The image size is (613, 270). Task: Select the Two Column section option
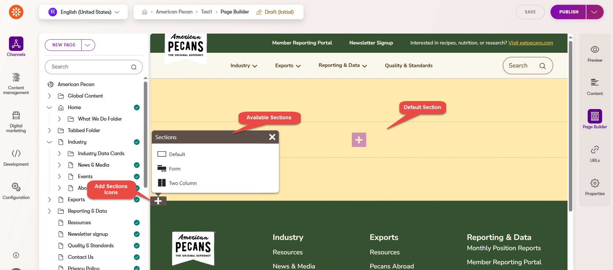tap(183, 183)
